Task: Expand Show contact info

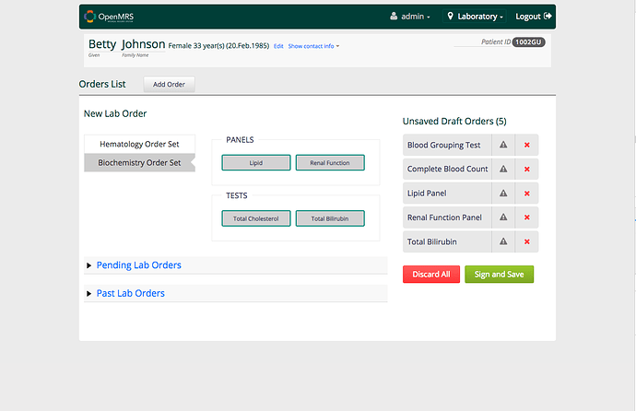Action: point(313,46)
